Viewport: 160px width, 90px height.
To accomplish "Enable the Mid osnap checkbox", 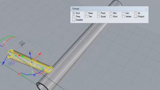I will [x=111, y=13].
